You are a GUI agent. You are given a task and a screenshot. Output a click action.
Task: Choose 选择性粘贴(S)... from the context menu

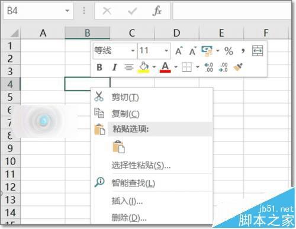click(152, 165)
